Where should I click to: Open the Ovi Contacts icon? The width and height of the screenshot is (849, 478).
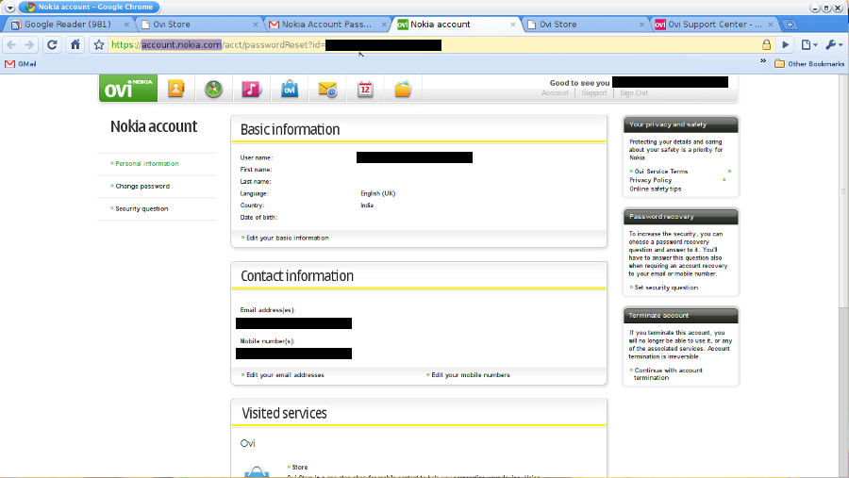176,89
